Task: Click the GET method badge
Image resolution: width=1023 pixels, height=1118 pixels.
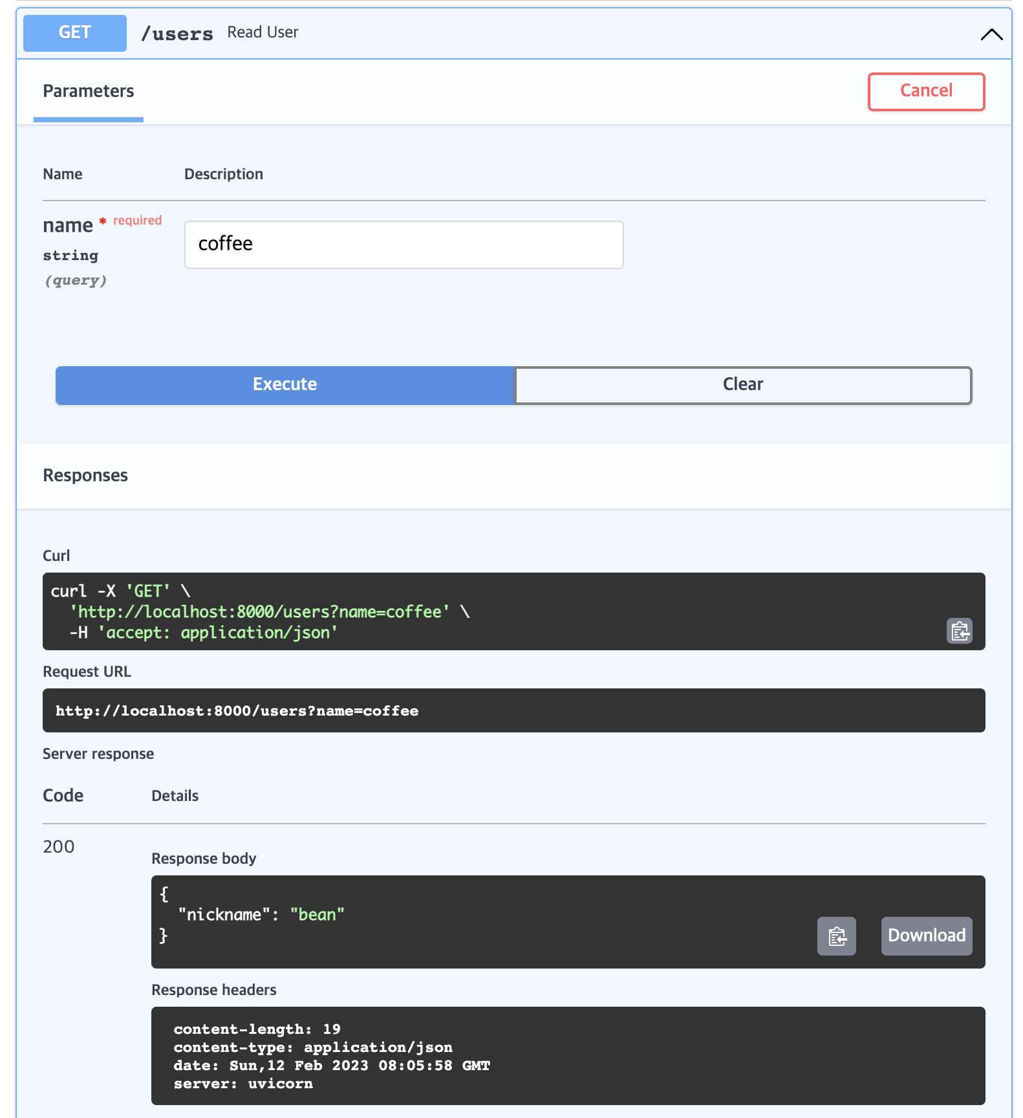Action: (x=75, y=33)
